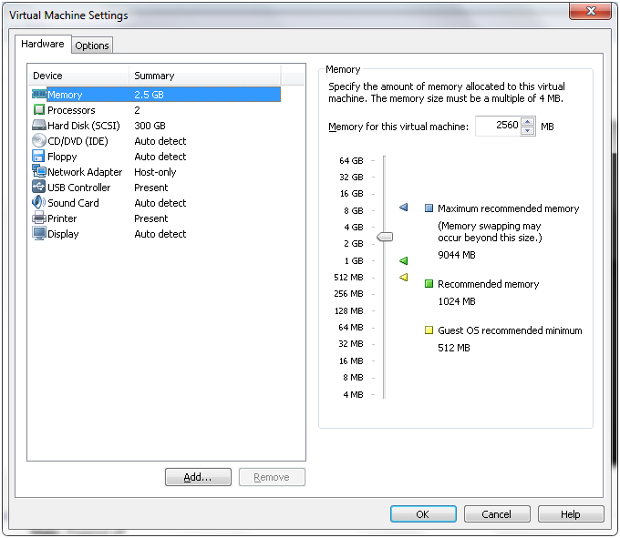Click the Device column header
Screen dimensions: 620x538
pyautogui.click(x=78, y=75)
